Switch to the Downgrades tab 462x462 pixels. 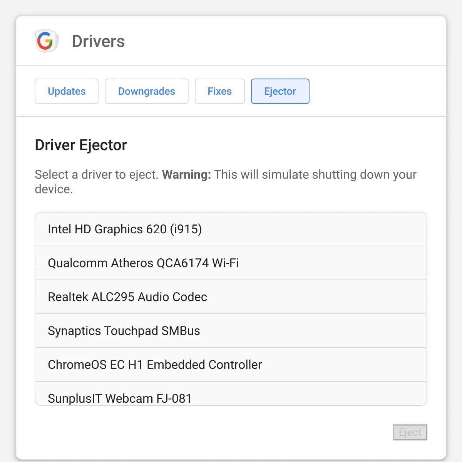tap(147, 91)
